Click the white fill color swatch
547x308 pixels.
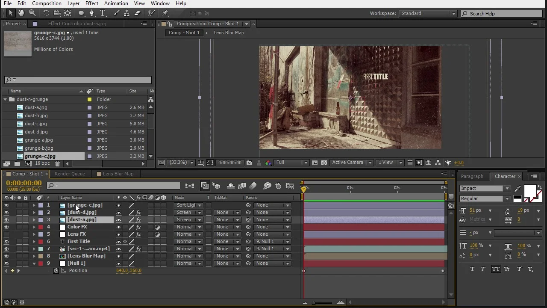point(529,191)
